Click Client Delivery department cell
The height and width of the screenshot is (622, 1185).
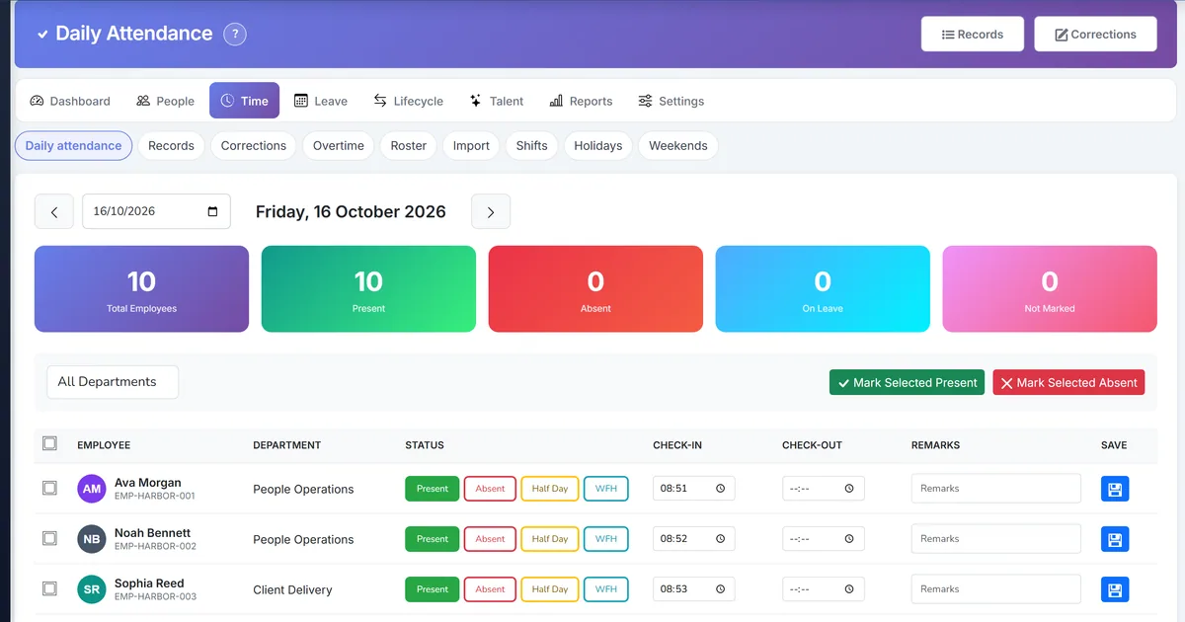click(292, 589)
